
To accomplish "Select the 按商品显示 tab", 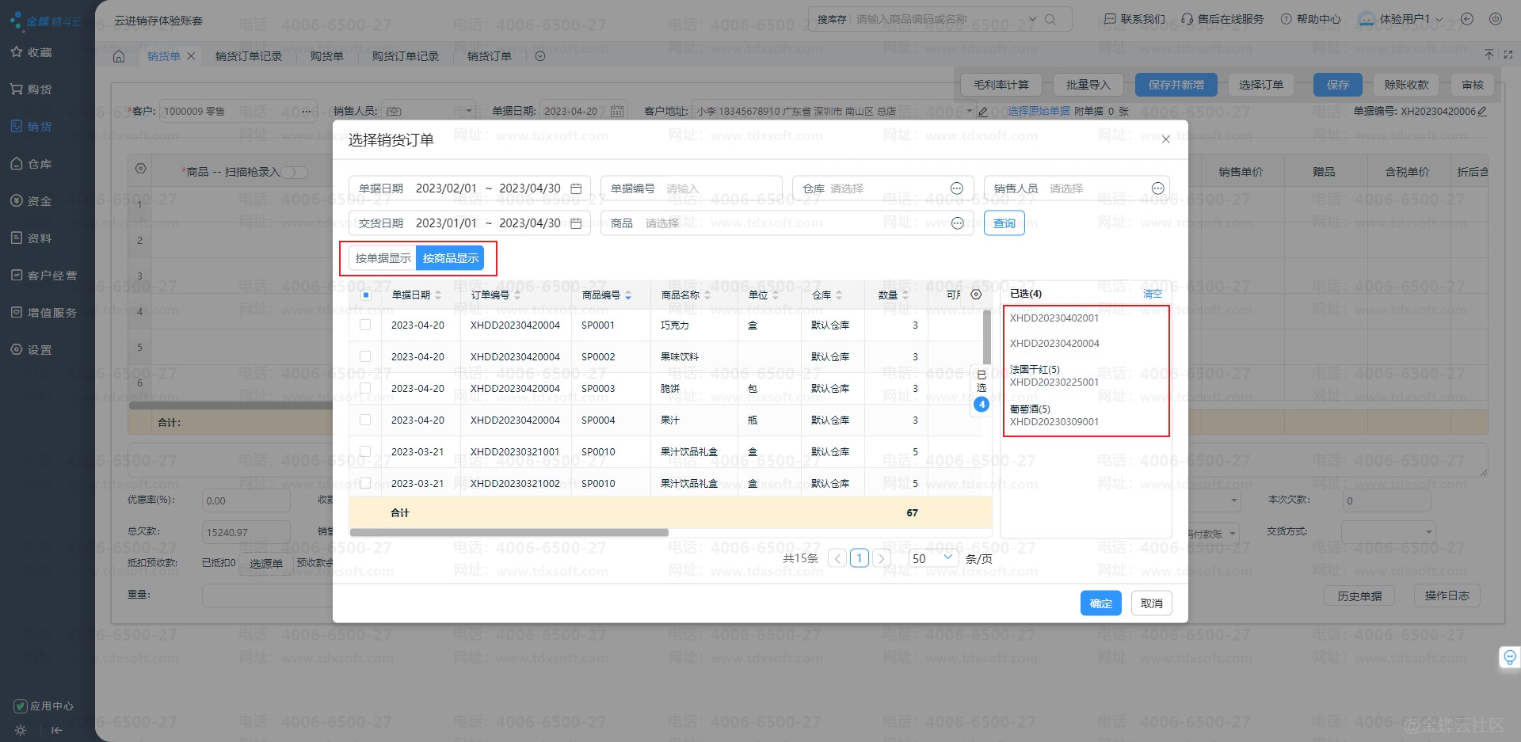I will 450,258.
